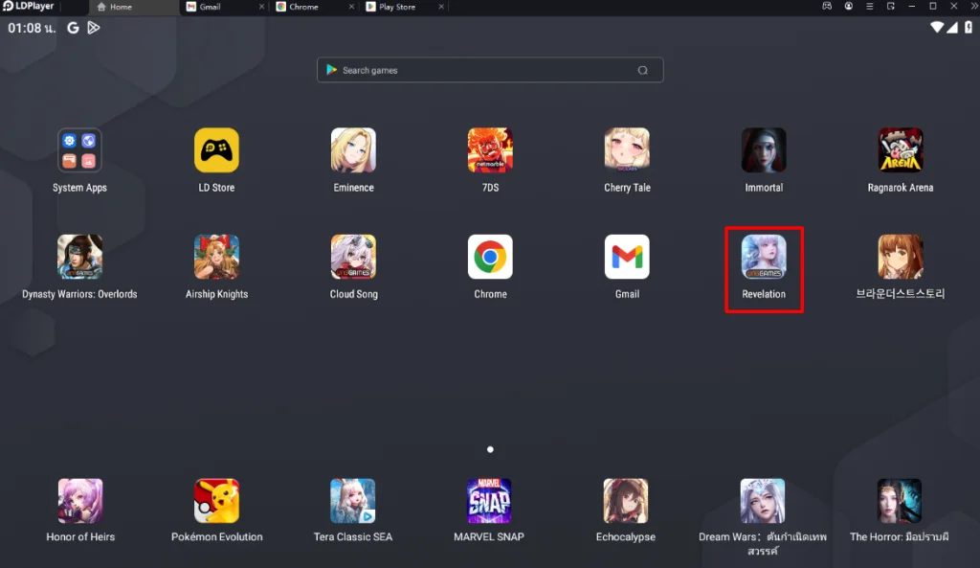Viewport: 980px width, 568px height.
Task: Launch the Immortal game
Action: (764, 150)
